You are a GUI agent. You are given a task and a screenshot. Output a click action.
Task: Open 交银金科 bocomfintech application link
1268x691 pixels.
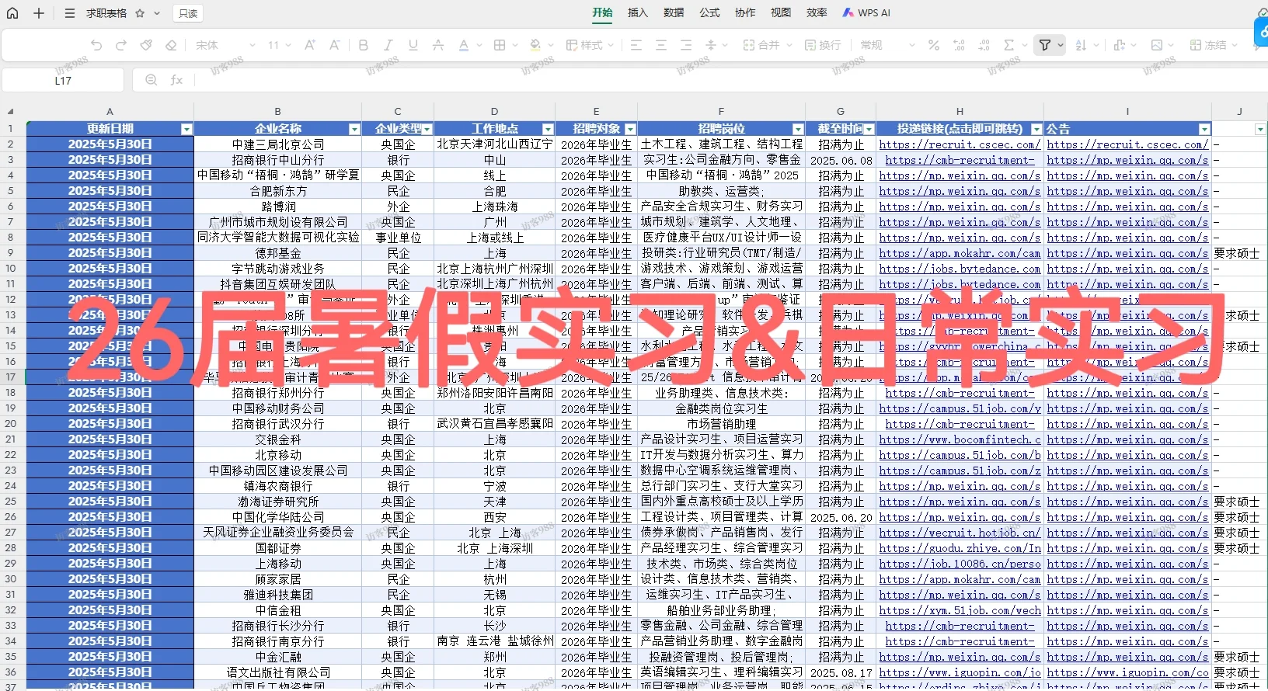tap(960, 439)
